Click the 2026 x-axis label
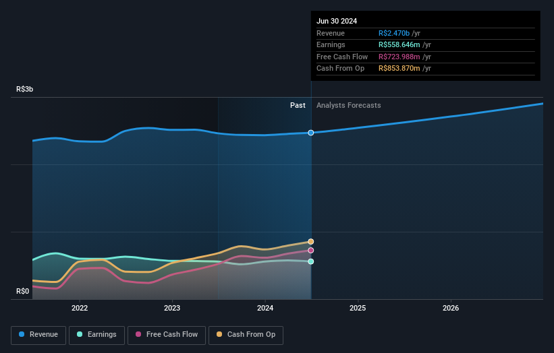This screenshot has height=353, width=554. (x=451, y=309)
